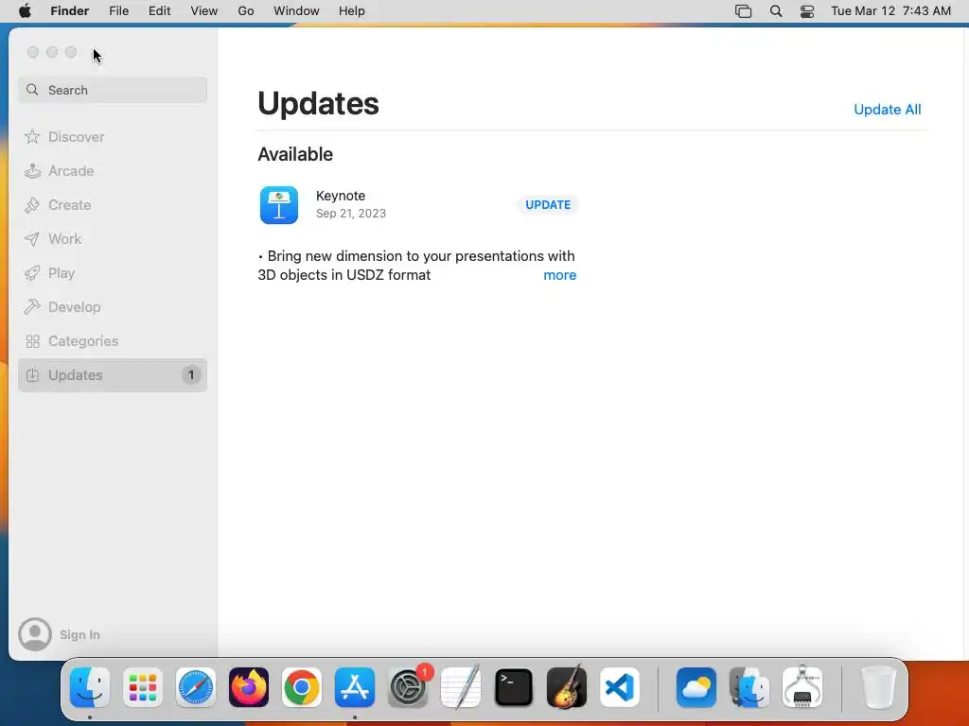Image resolution: width=969 pixels, height=726 pixels.
Task: Click the Updates badge showing 1
Action: (x=191, y=374)
